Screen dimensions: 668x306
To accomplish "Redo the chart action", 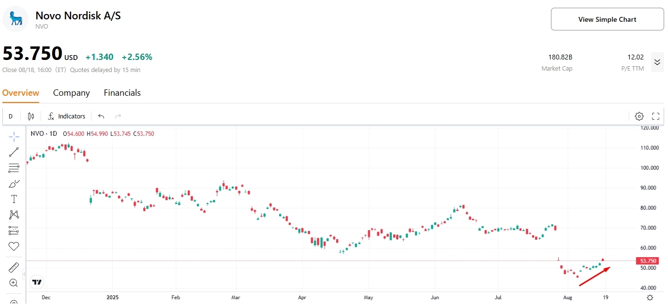I will pos(118,116).
